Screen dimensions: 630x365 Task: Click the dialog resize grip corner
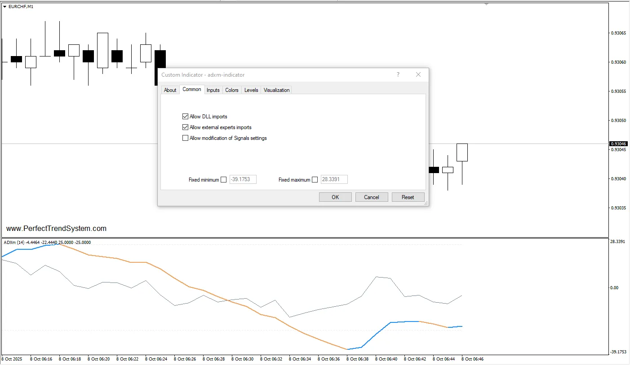coord(426,203)
